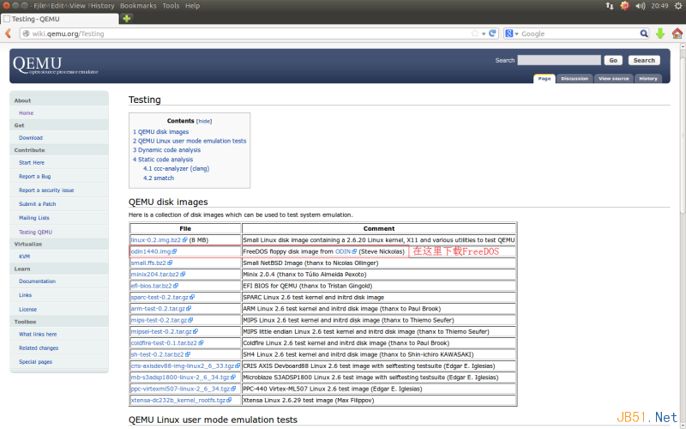Download small.ffs.bz2 NetBSD image
The width and height of the screenshot is (686, 429).
tap(152, 263)
